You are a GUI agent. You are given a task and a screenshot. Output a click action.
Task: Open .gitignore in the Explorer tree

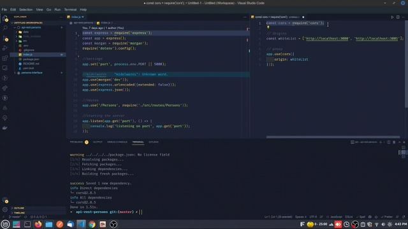click(29, 50)
